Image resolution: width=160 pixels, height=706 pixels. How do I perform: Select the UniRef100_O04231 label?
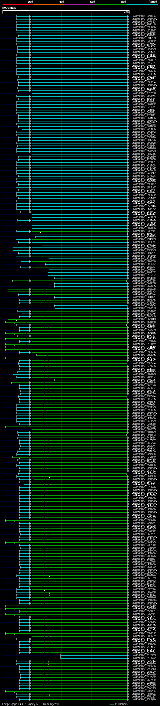pos(143,253)
